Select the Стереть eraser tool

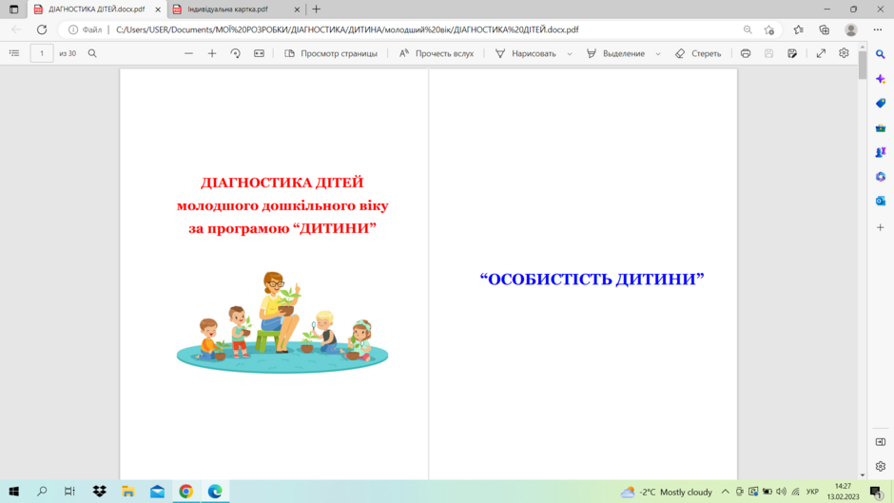[x=698, y=53]
